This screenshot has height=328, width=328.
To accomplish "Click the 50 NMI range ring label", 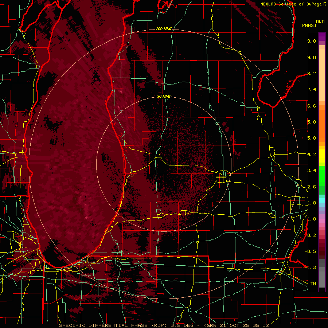I will point(164,96).
